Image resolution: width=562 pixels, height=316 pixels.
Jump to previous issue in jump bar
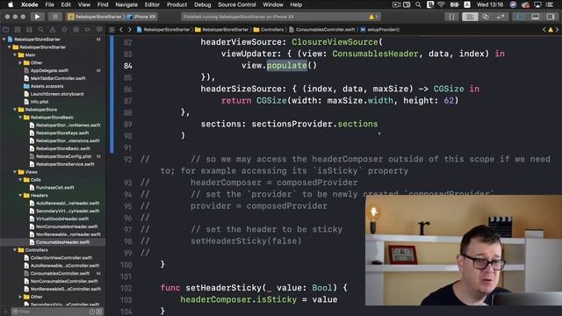click(544, 30)
